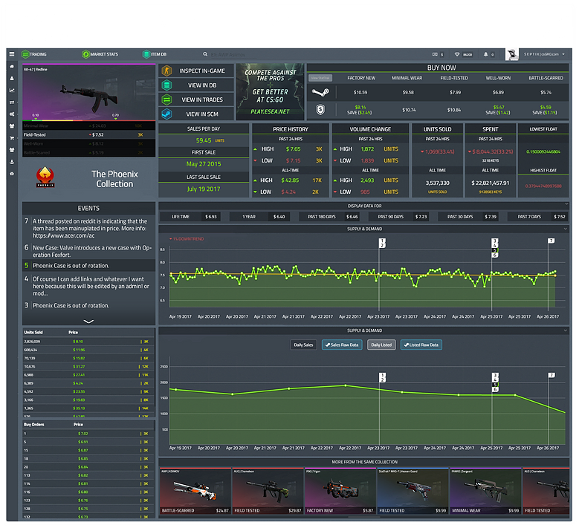
Task: Click the View in SCM button
Action: point(196,114)
